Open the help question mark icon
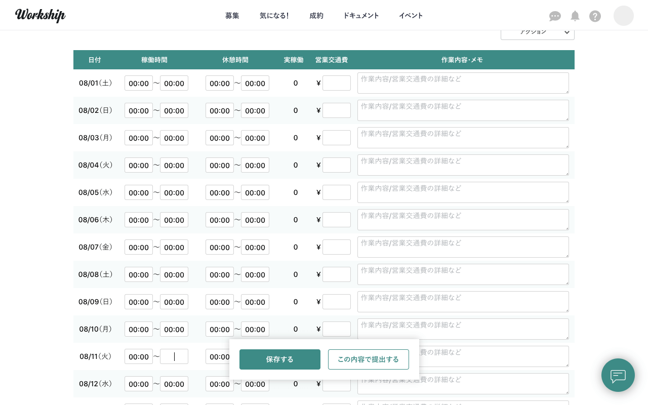 pos(595,16)
